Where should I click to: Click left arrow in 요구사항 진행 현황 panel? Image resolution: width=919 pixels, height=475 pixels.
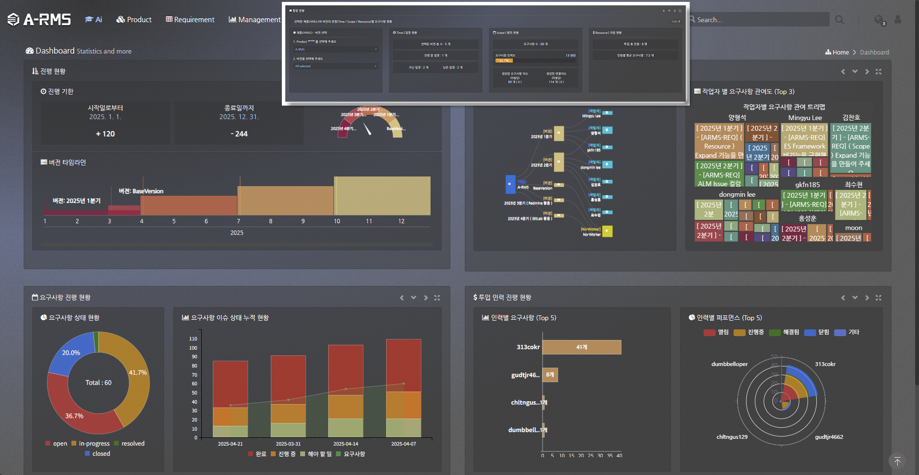click(402, 298)
